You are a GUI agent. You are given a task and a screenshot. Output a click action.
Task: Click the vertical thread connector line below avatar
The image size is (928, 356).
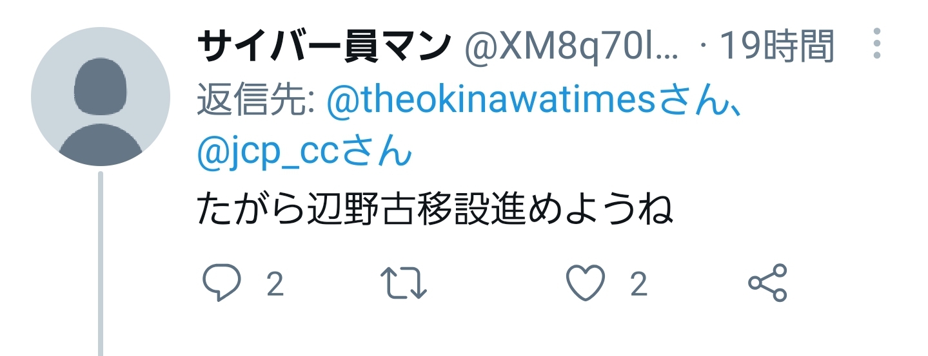(x=101, y=264)
